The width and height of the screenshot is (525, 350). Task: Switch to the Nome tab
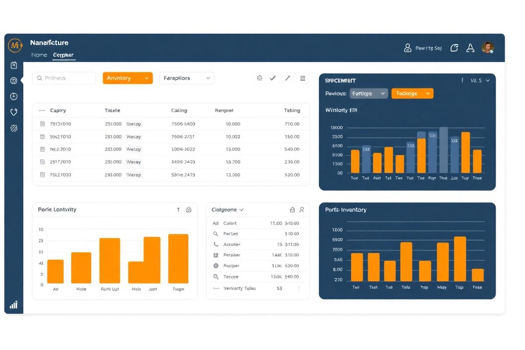[x=39, y=55]
